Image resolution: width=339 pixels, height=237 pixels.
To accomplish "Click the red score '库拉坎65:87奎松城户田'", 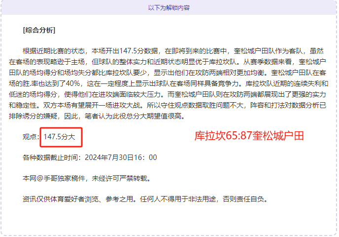I will [x=249, y=136].
